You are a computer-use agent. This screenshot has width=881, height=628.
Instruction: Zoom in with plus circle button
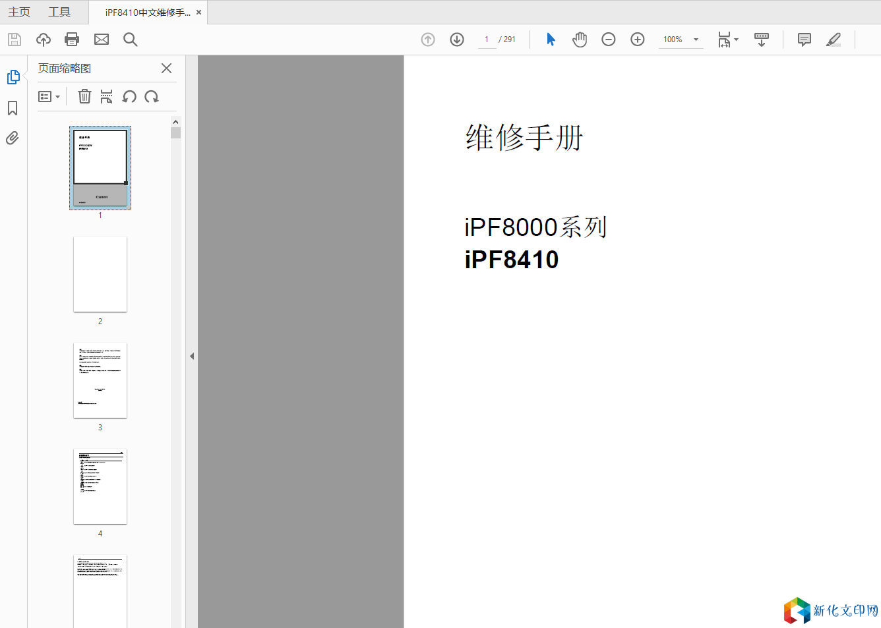point(638,40)
